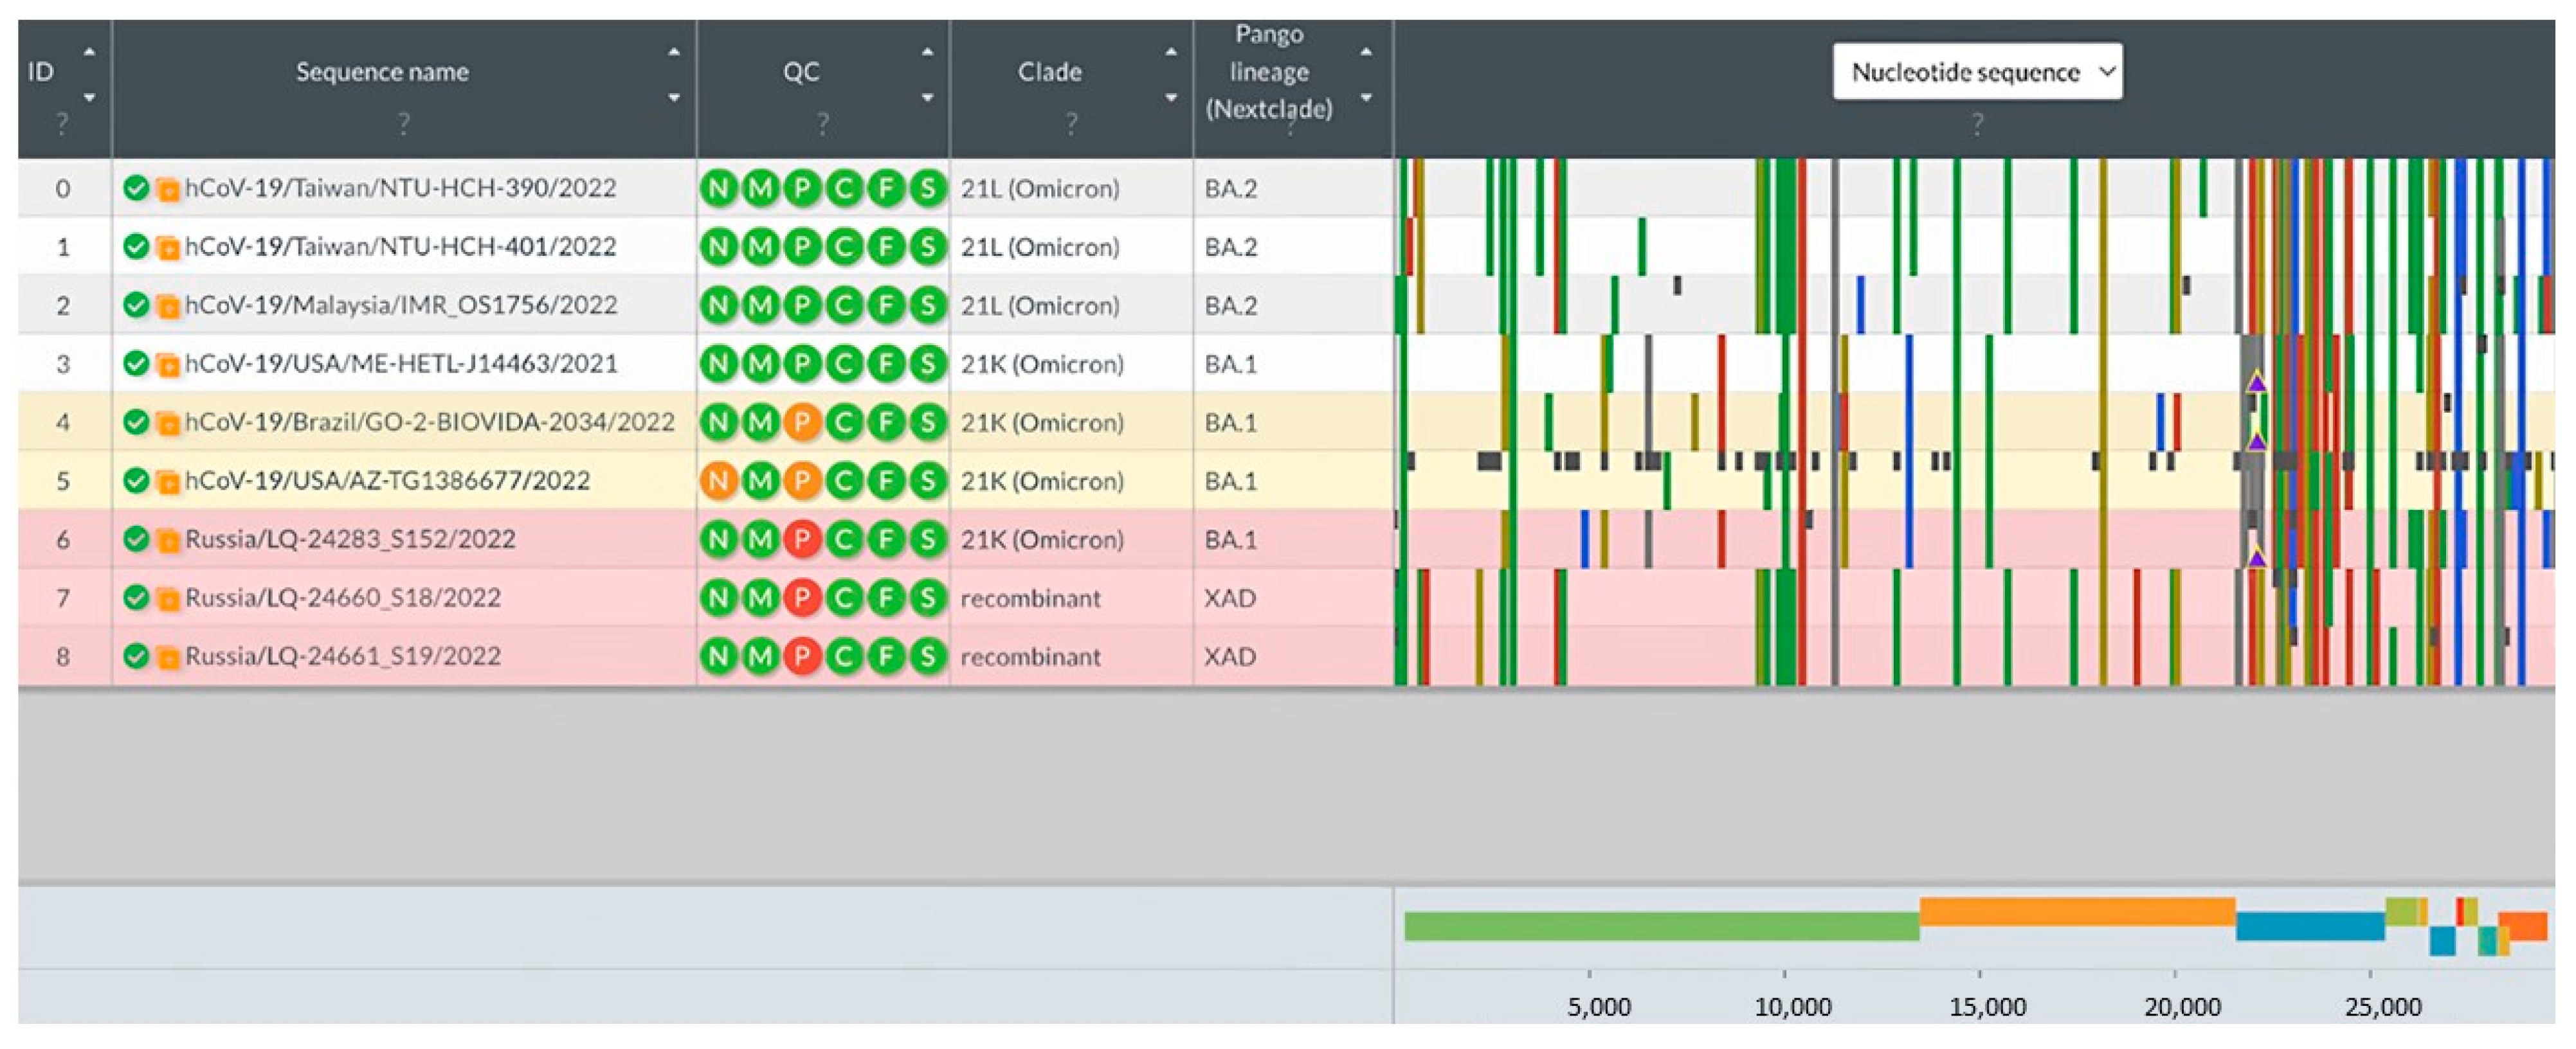
Task: Sort the Clade column descending with the down arrow
Action: click(x=1170, y=98)
